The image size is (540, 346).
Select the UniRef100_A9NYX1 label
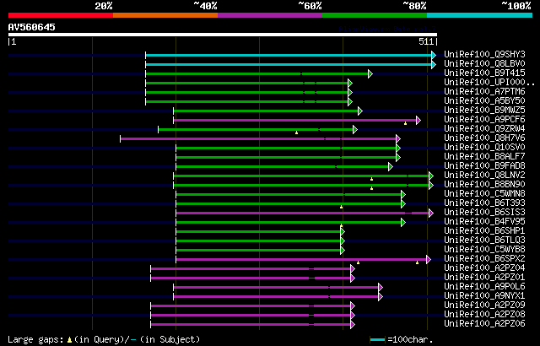click(x=484, y=296)
